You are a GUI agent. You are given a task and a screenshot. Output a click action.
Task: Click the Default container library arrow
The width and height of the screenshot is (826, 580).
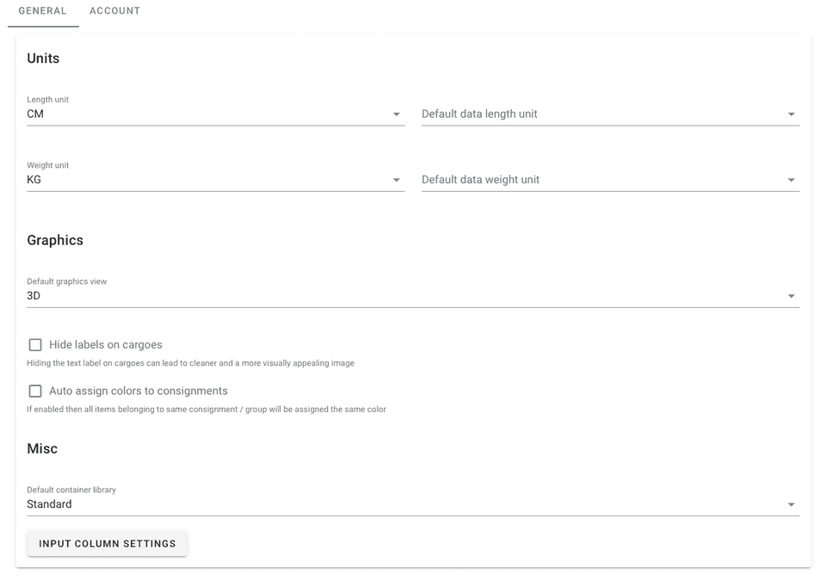791,505
